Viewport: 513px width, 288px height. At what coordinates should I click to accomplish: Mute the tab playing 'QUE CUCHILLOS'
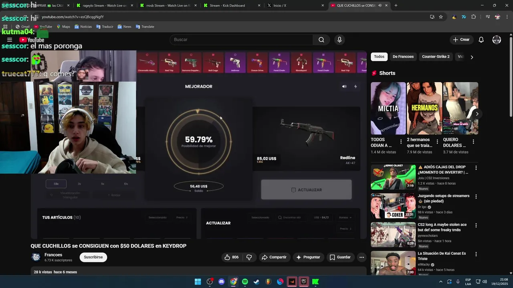pyautogui.click(x=380, y=6)
